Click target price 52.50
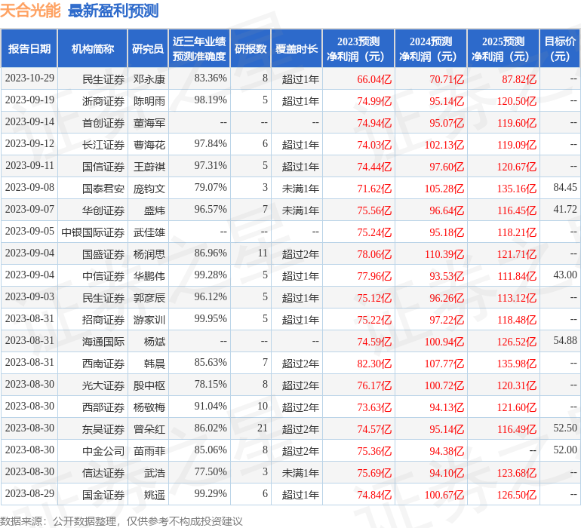 coord(565,428)
